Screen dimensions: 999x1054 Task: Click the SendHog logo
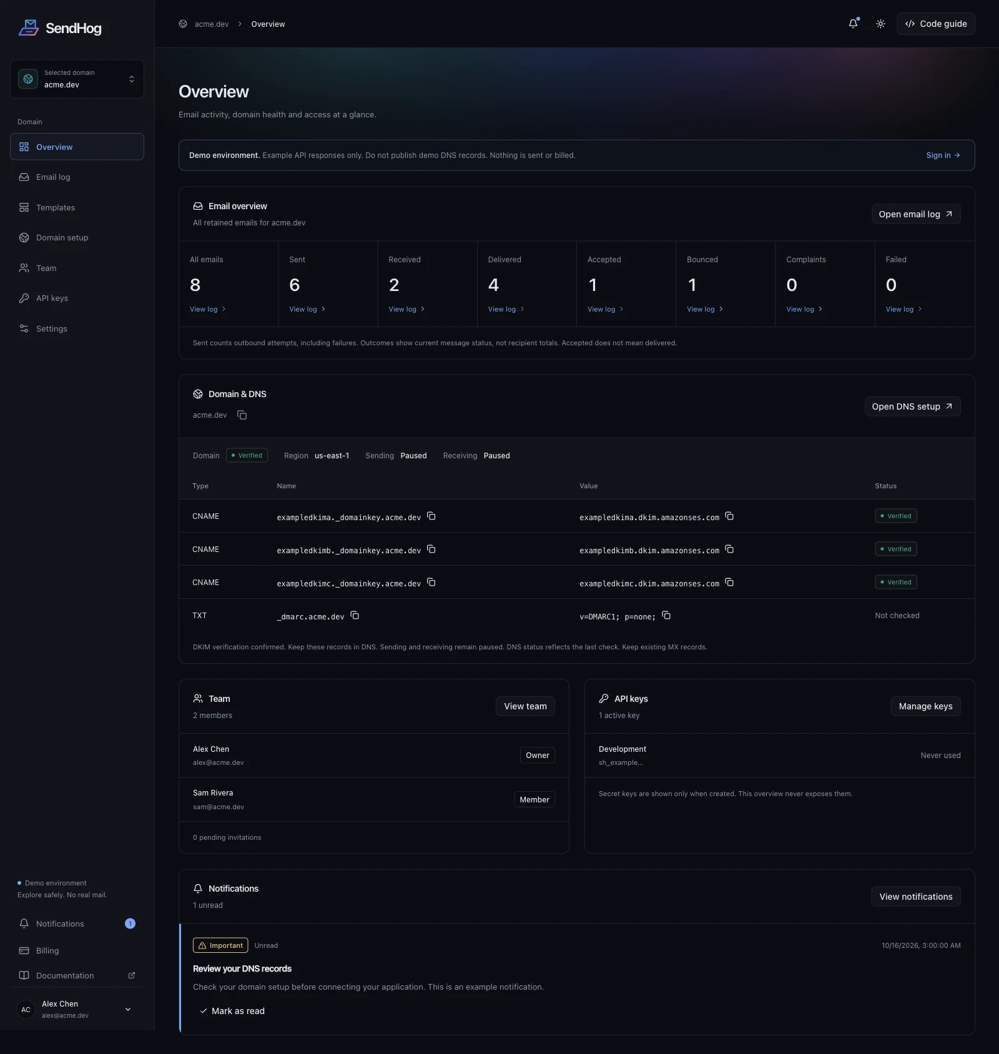click(x=60, y=28)
